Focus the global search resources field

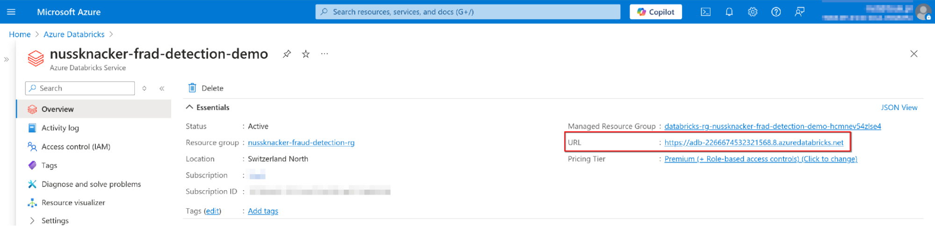click(x=468, y=12)
